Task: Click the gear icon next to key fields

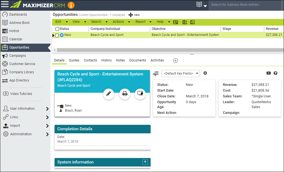Action: click(x=205, y=73)
